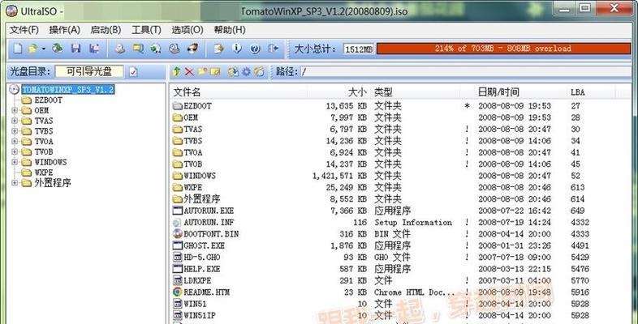This screenshot has height=324, width=638.
Task: Expand the 外置程序 tree node
Action: point(15,183)
